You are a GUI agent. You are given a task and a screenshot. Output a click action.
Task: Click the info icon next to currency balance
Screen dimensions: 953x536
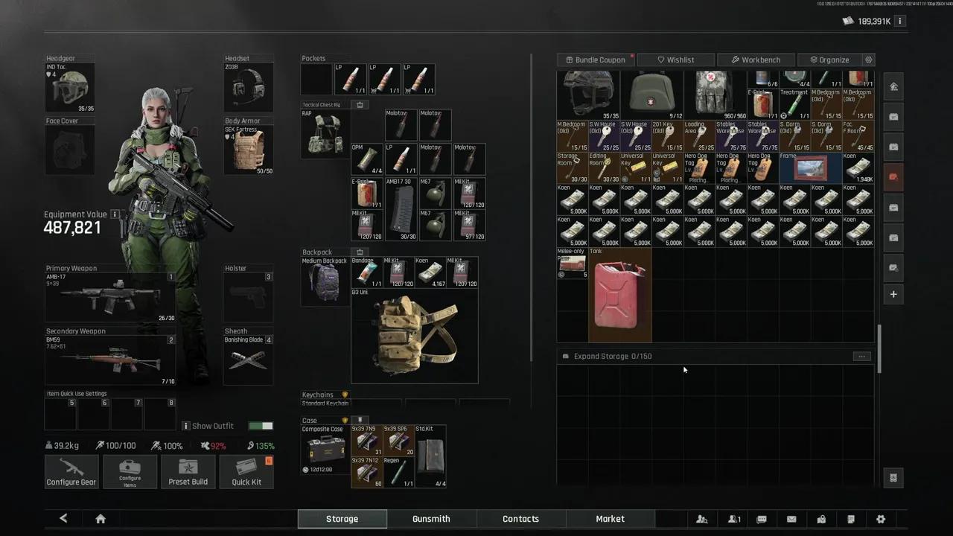point(899,22)
